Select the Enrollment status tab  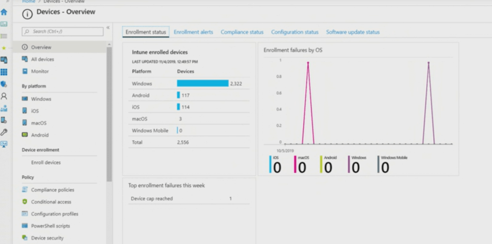(146, 32)
